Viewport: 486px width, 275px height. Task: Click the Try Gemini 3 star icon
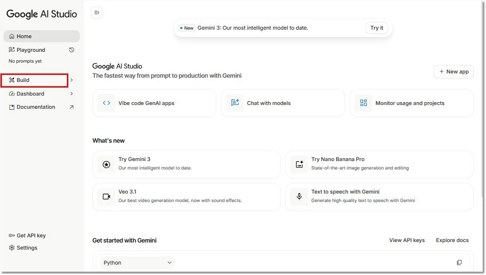coord(106,164)
